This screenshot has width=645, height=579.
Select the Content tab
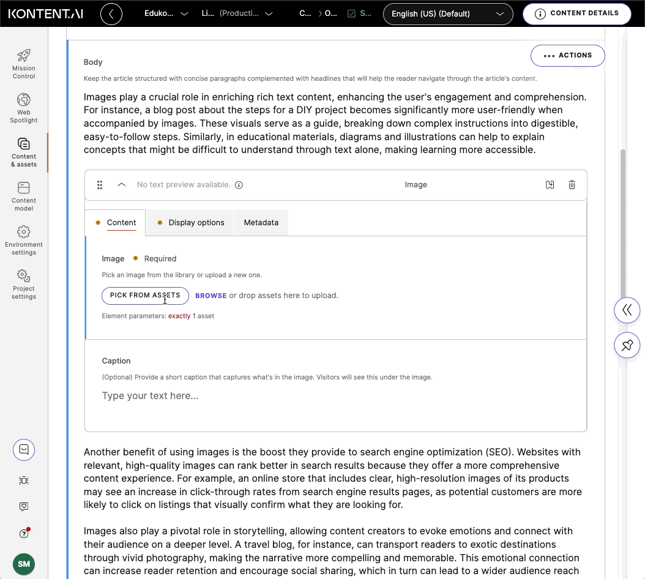tap(115, 223)
